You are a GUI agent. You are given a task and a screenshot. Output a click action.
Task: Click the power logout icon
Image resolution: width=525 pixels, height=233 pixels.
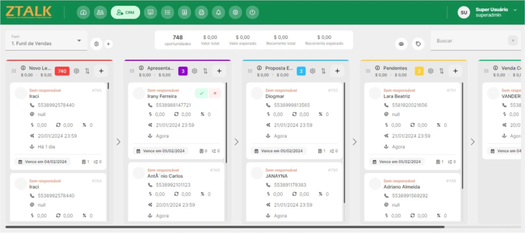[x=252, y=12]
